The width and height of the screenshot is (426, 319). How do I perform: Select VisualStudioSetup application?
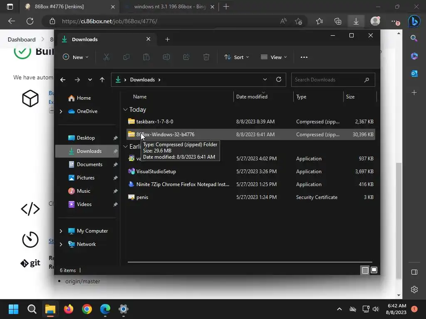pyautogui.click(x=251, y=172)
